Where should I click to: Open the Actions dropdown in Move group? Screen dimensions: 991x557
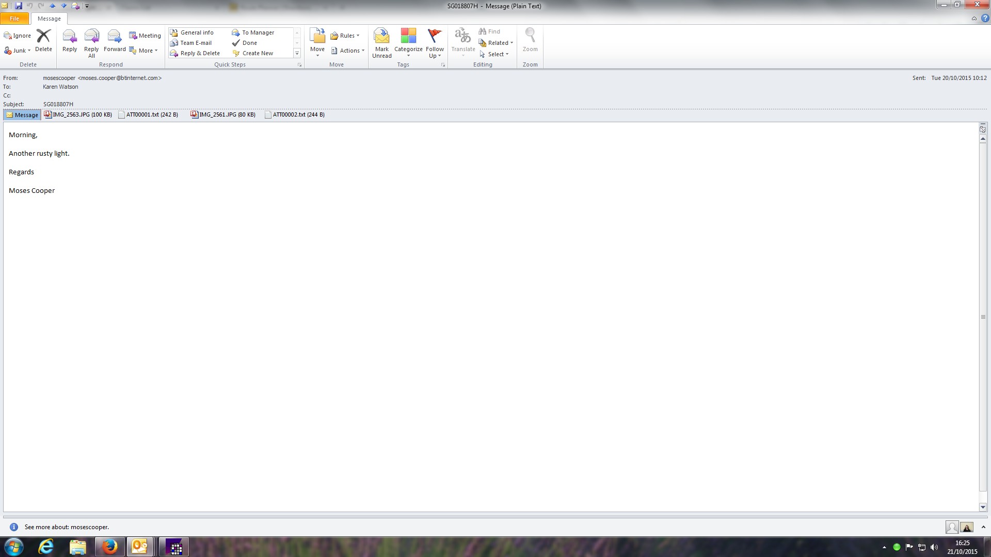[x=348, y=51]
